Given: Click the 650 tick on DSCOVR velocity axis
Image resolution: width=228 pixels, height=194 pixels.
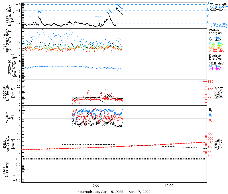Looking at the screenshot, I should [210, 82].
